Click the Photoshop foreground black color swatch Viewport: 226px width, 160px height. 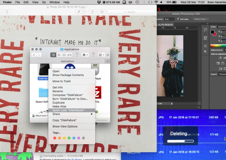click(212, 32)
